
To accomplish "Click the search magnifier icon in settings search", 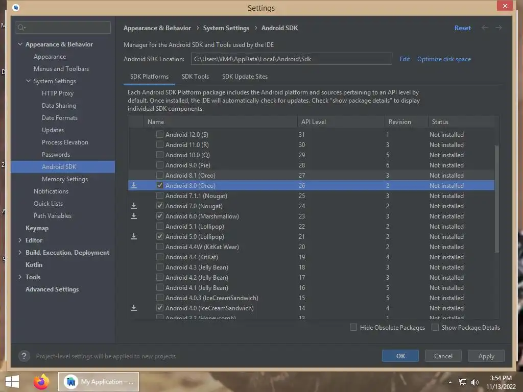I will click(x=21, y=28).
